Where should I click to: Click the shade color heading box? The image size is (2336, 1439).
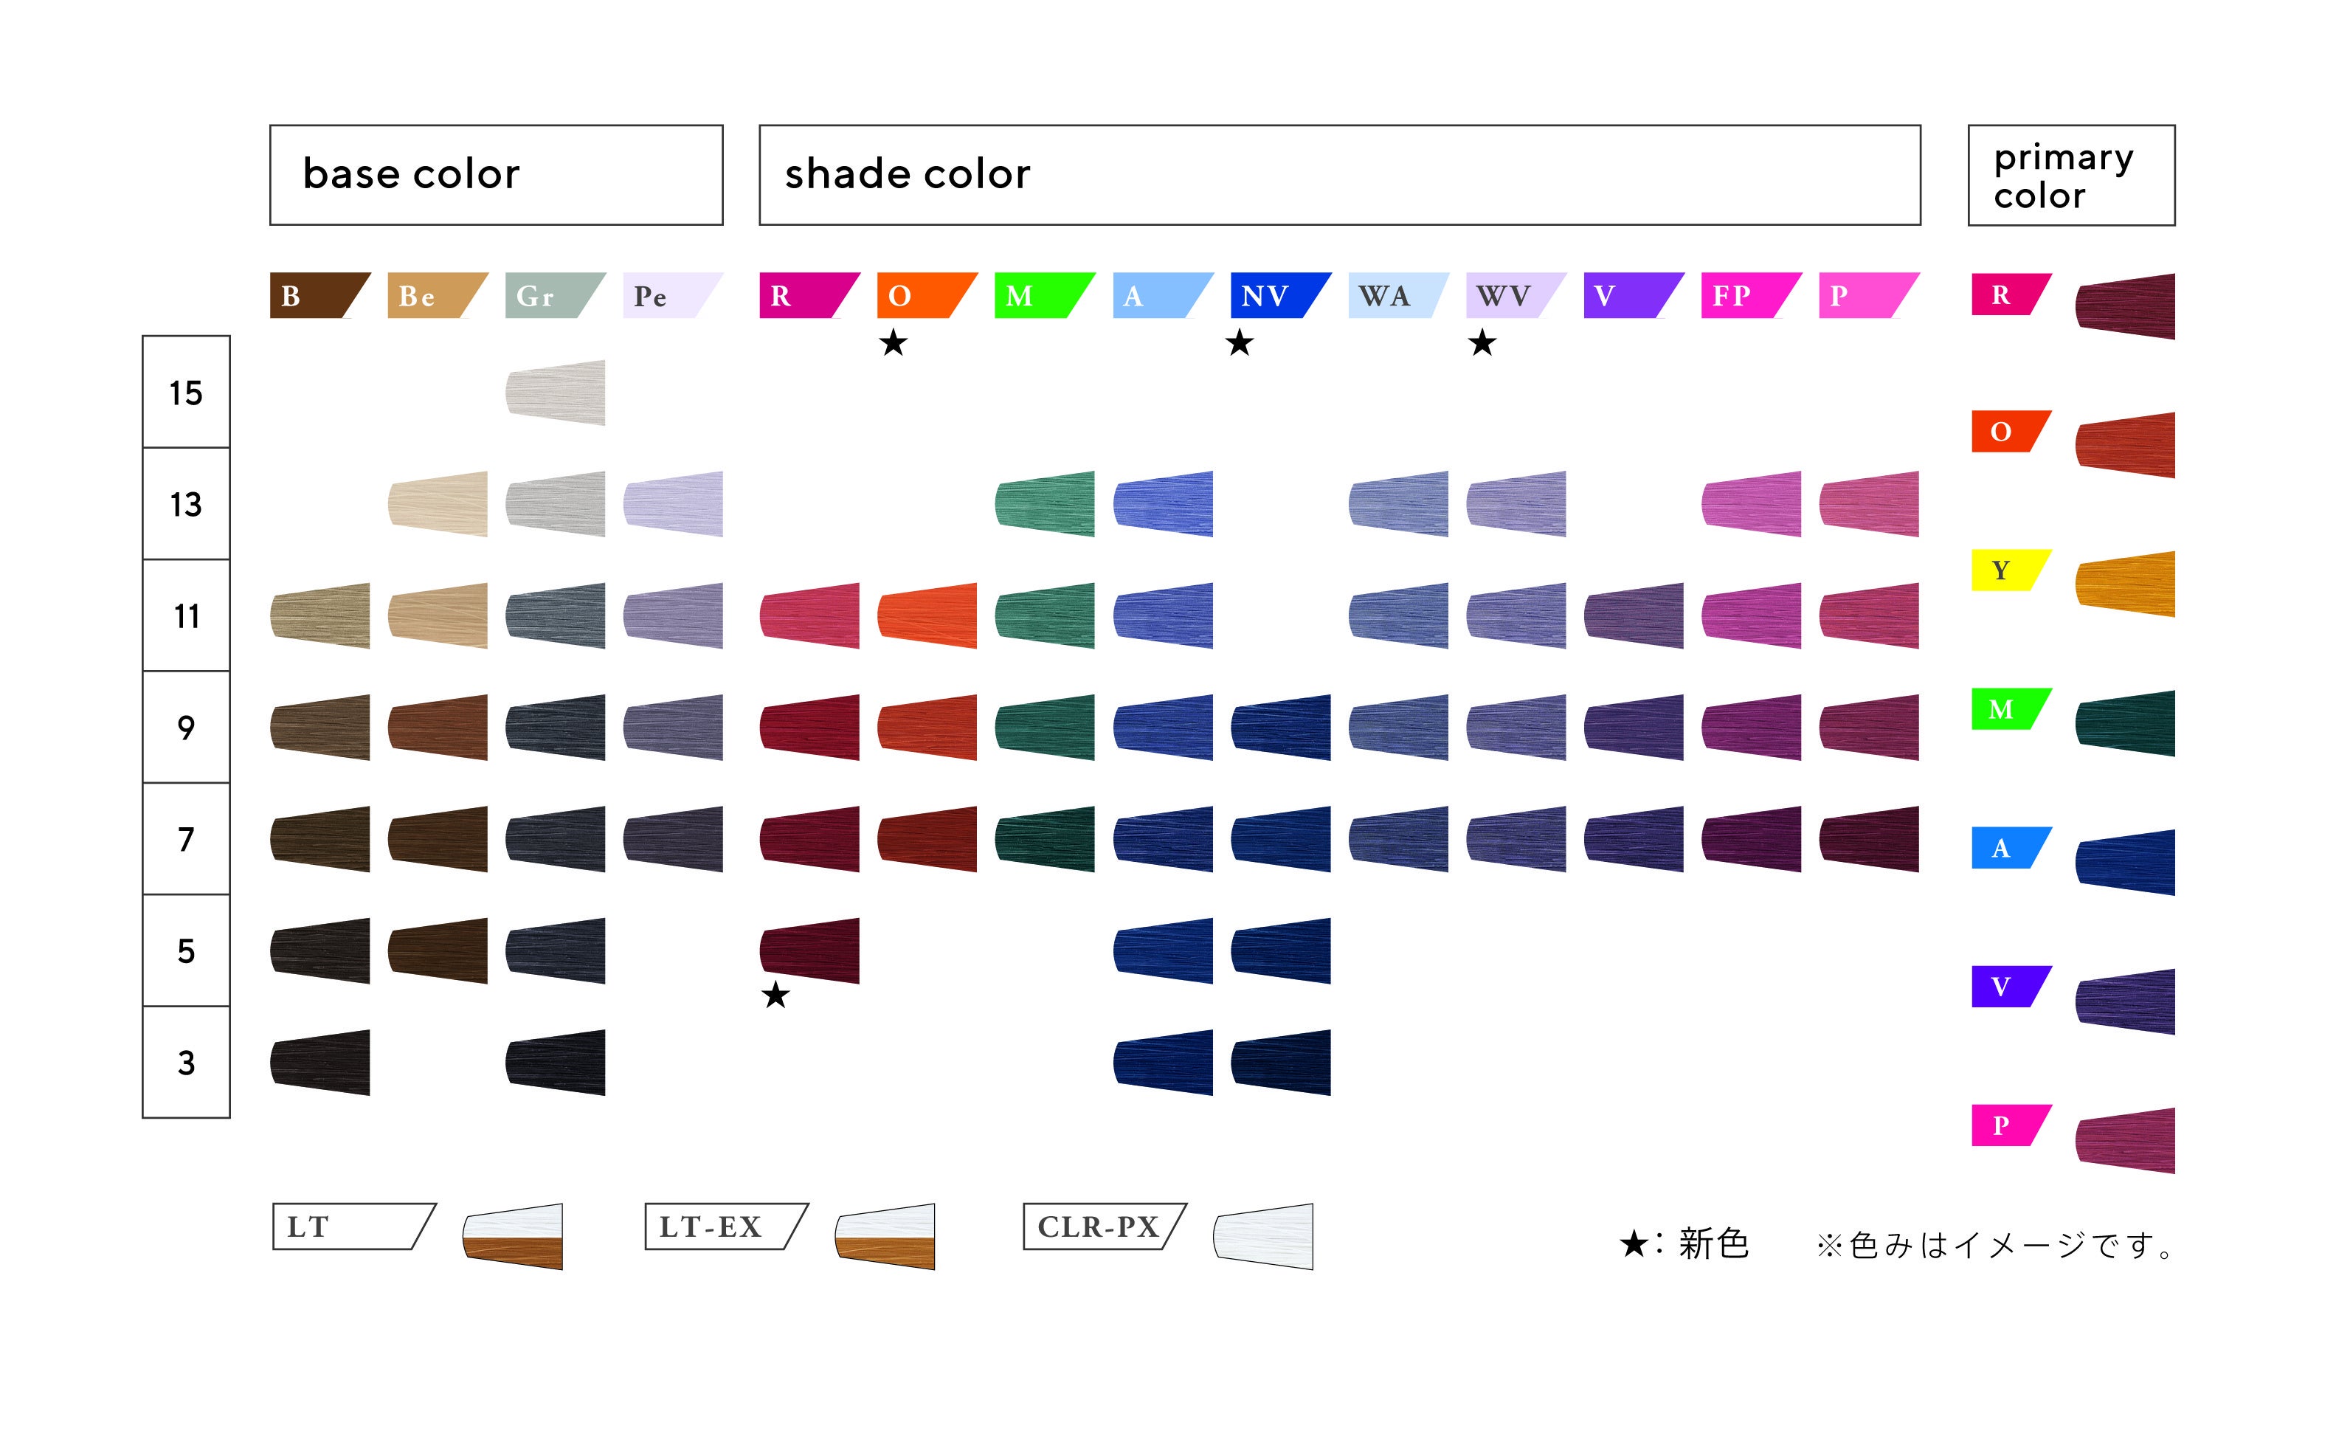pyautogui.click(x=1338, y=175)
